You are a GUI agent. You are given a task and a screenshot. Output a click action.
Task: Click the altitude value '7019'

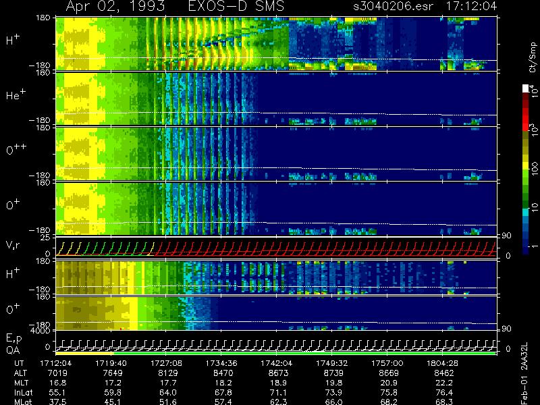click(x=57, y=373)
